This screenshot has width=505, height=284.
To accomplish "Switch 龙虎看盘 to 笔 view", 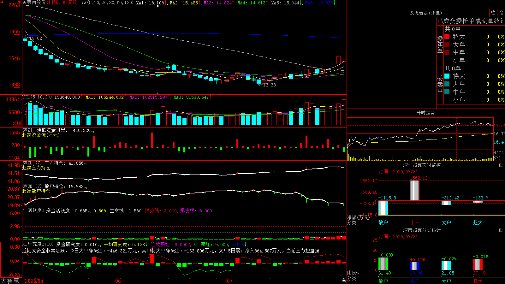I will coord(501,13).
